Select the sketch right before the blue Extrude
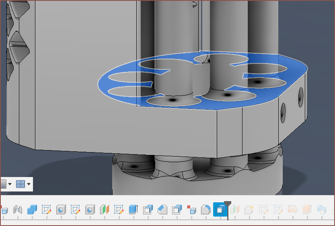Viewport: 335px width, 226px height. (x=119, y=210)
